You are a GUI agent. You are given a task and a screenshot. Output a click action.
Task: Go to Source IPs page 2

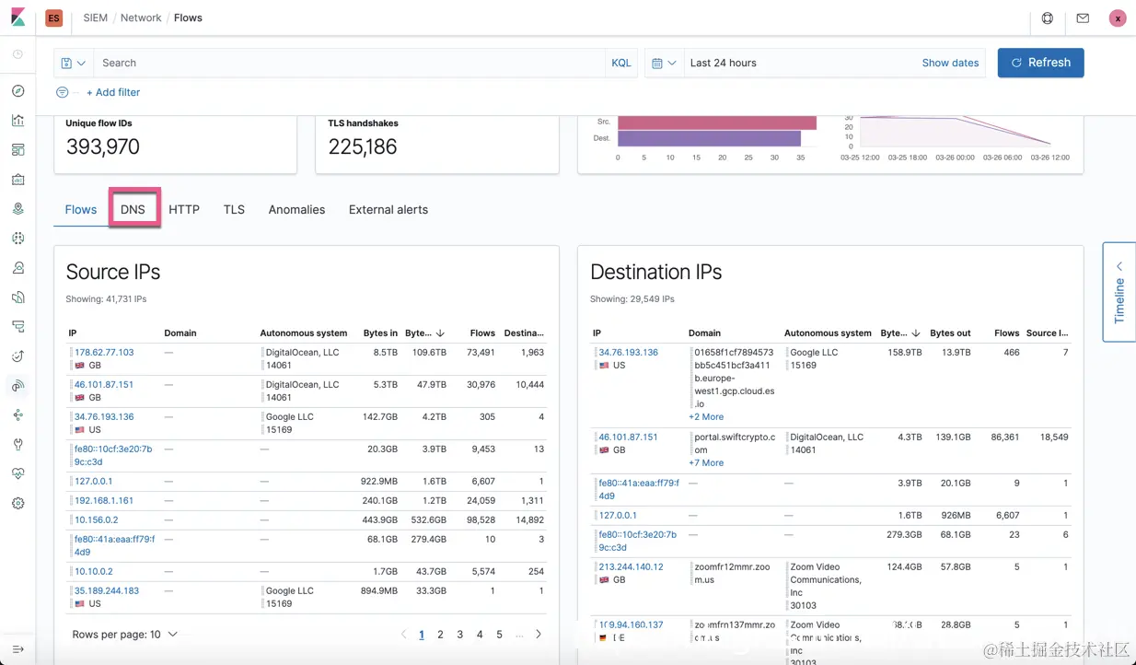pos(440,635)
